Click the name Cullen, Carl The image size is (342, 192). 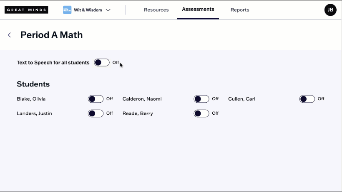(241, 99)
